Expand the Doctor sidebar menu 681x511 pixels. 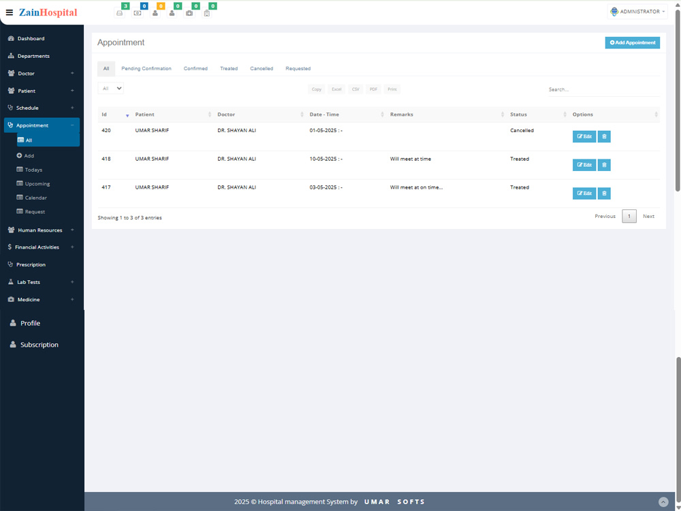tap(42, 74)
